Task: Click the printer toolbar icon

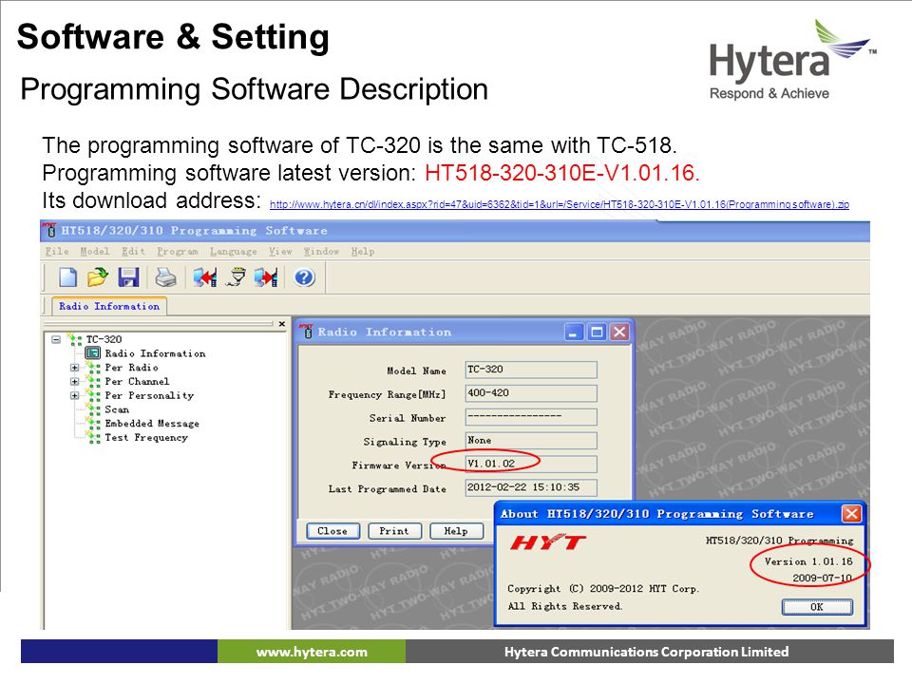Action: (165, 276)
